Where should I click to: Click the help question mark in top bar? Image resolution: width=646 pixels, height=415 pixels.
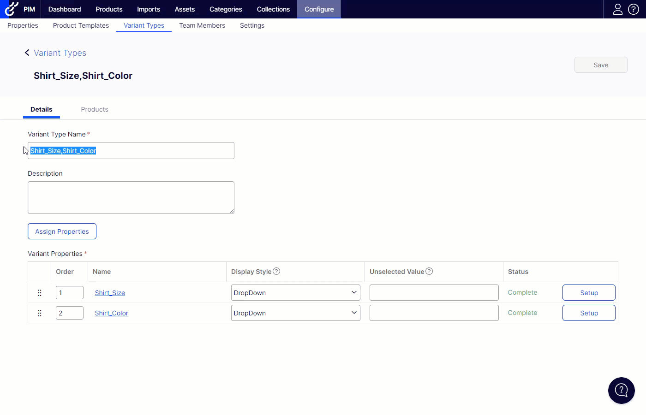coord(634,9)
